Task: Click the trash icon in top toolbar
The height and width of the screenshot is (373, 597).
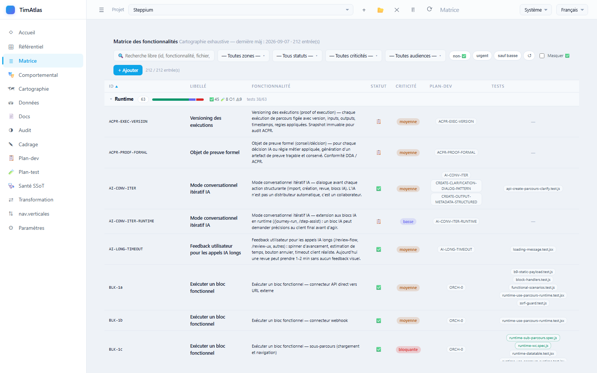Action: click(x=413, y=10)
